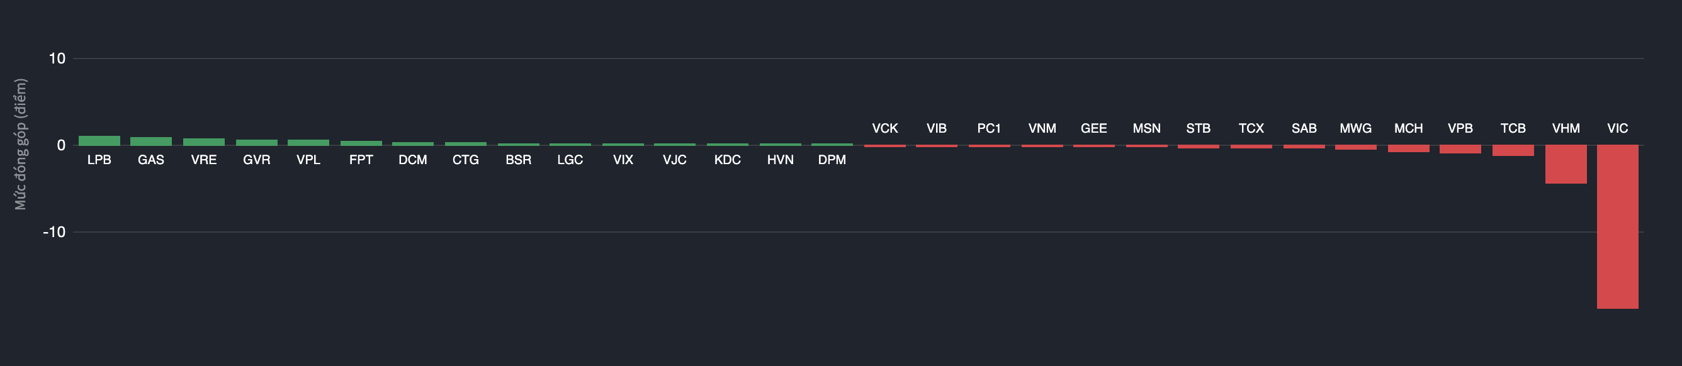1682x366 pixels.
Task: Click the CTG ticker label
Action: (x=466, y=160)
